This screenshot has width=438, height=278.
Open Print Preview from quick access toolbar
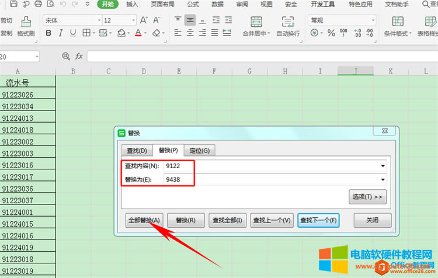click(51, 4)
